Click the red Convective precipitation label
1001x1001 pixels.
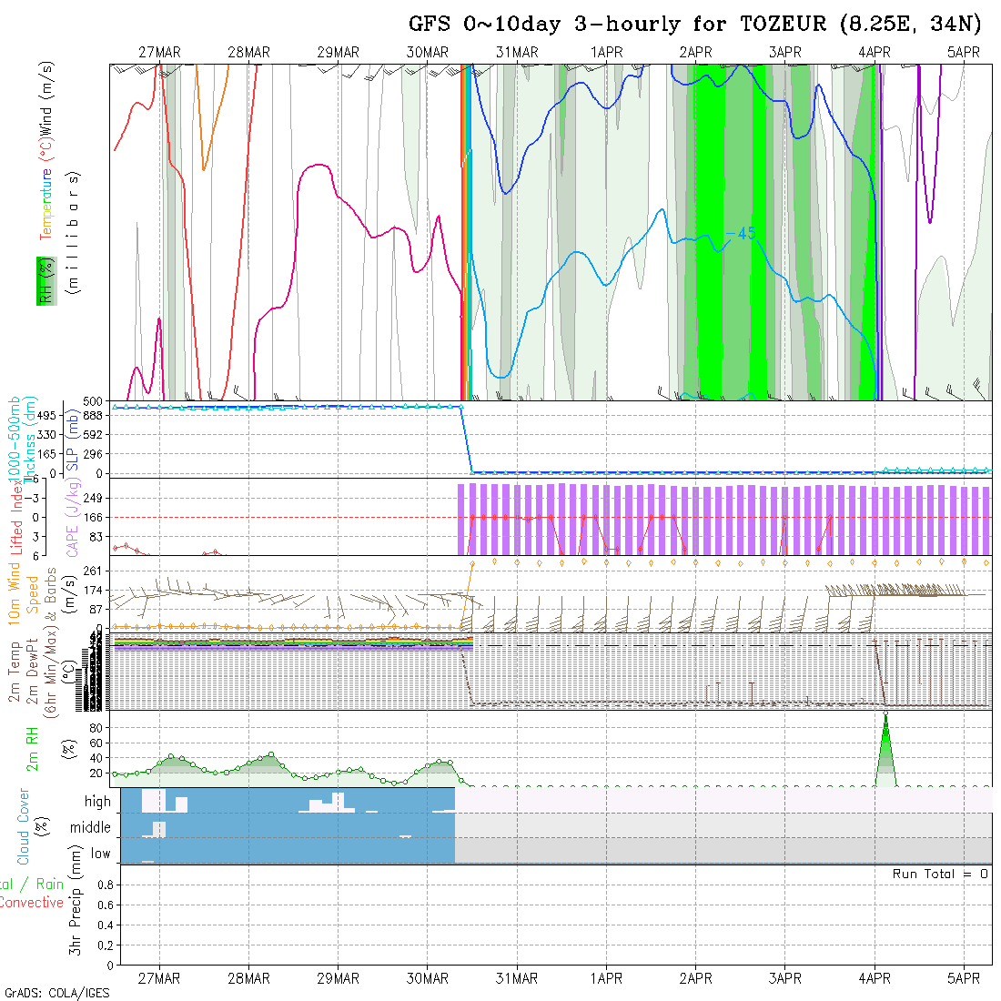click(x=32, y=903)
